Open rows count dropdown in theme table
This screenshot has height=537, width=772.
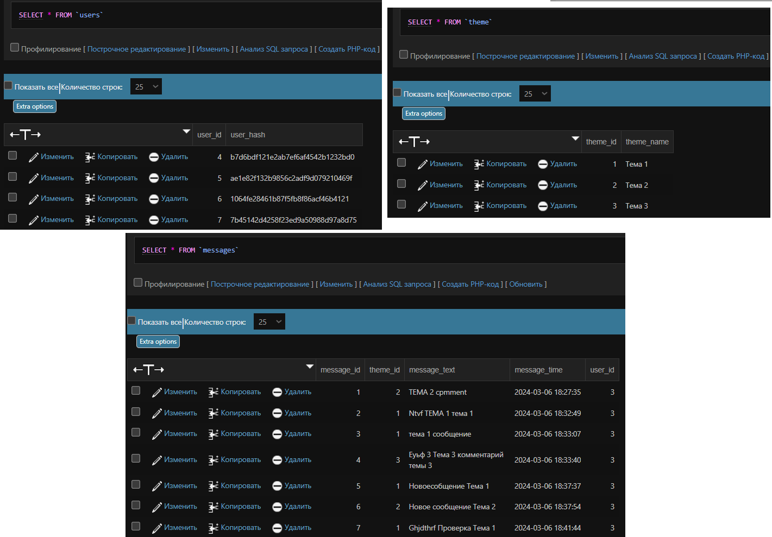pyautogui.click(x=535, y=94)
